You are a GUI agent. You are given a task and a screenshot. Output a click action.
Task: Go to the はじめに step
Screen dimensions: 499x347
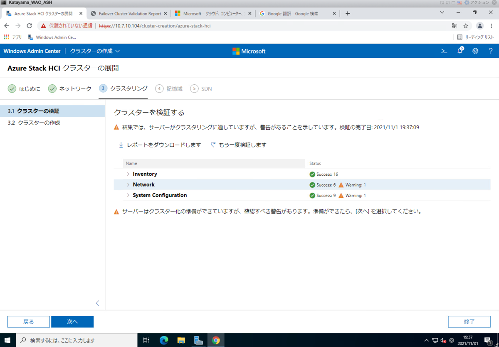[x=24, y=89]
